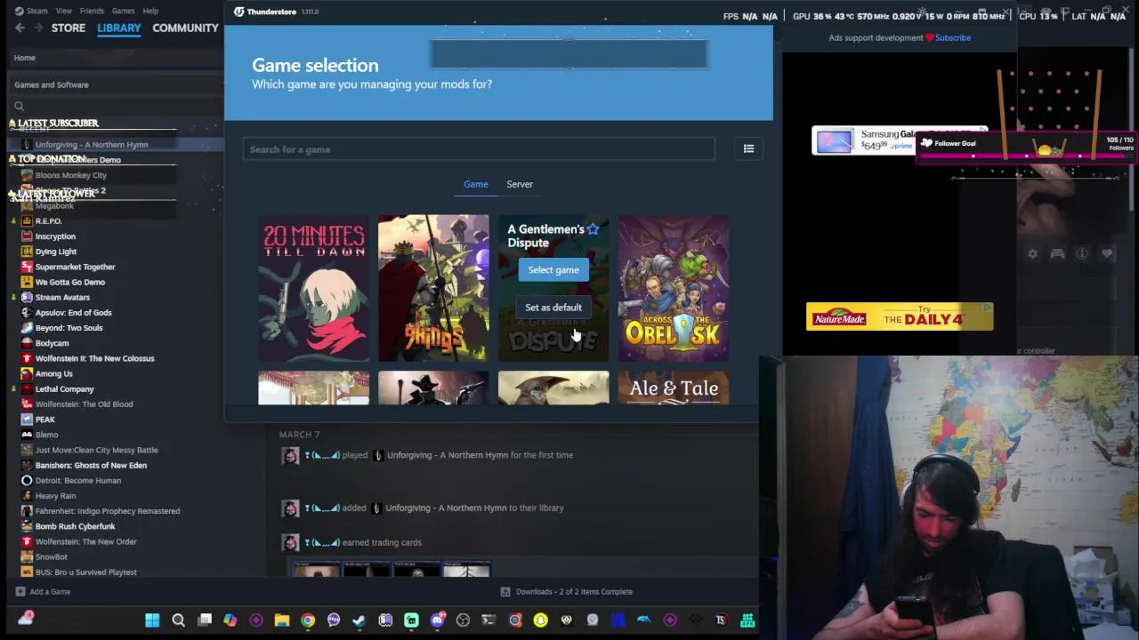
Task: Select Apsulov: End of Gods entry
Action: [73, 313]
